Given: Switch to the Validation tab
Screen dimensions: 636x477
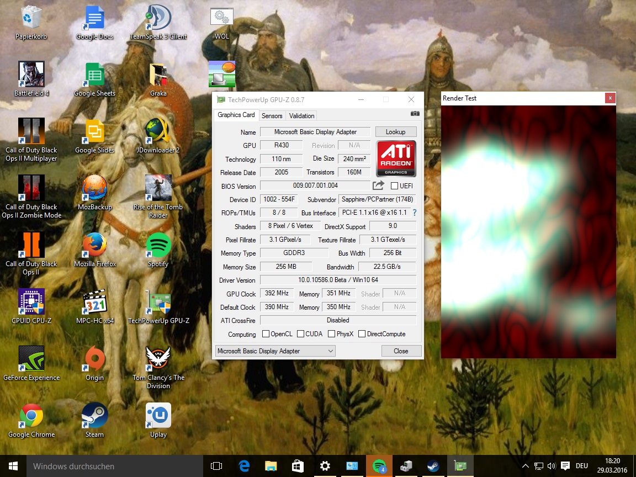Looking at the screenshot, I should point(301,115).
